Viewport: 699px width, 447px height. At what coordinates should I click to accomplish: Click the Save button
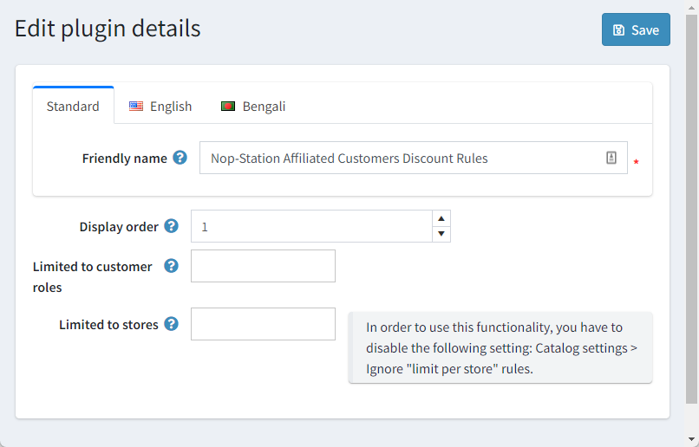tap(636, 29)
